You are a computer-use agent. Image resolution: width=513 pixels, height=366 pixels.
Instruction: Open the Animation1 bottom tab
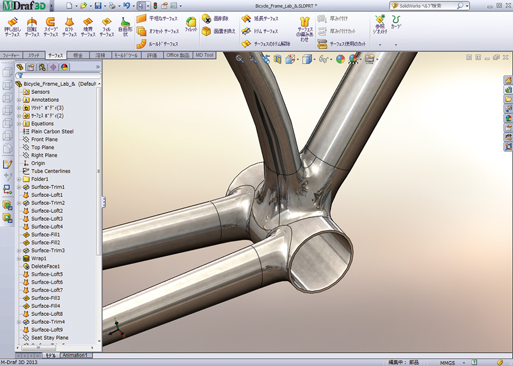75,355
